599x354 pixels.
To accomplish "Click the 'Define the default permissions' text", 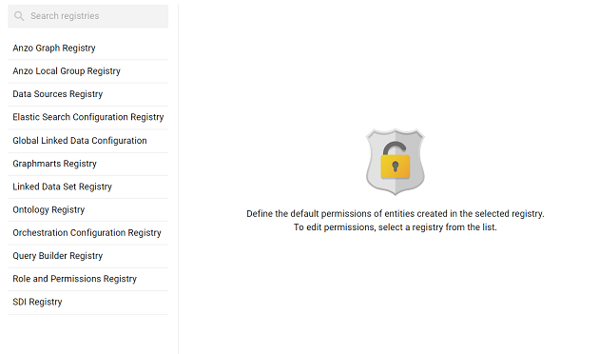I will point(396,214).
